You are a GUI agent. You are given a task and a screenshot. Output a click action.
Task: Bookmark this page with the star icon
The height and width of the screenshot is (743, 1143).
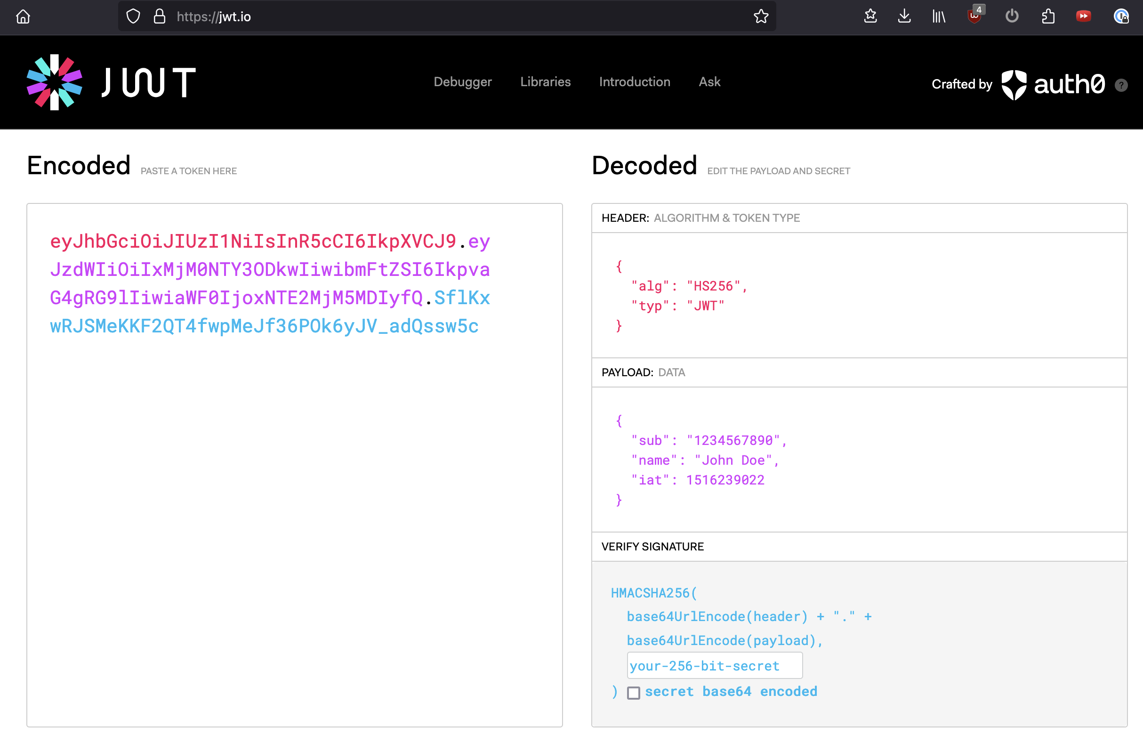(x=761, y=17)
